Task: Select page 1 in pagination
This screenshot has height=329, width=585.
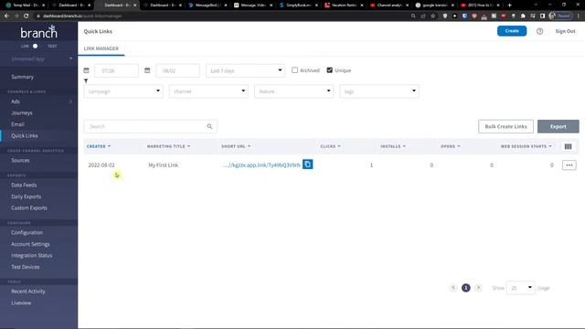Action: (x=465, y=288)
